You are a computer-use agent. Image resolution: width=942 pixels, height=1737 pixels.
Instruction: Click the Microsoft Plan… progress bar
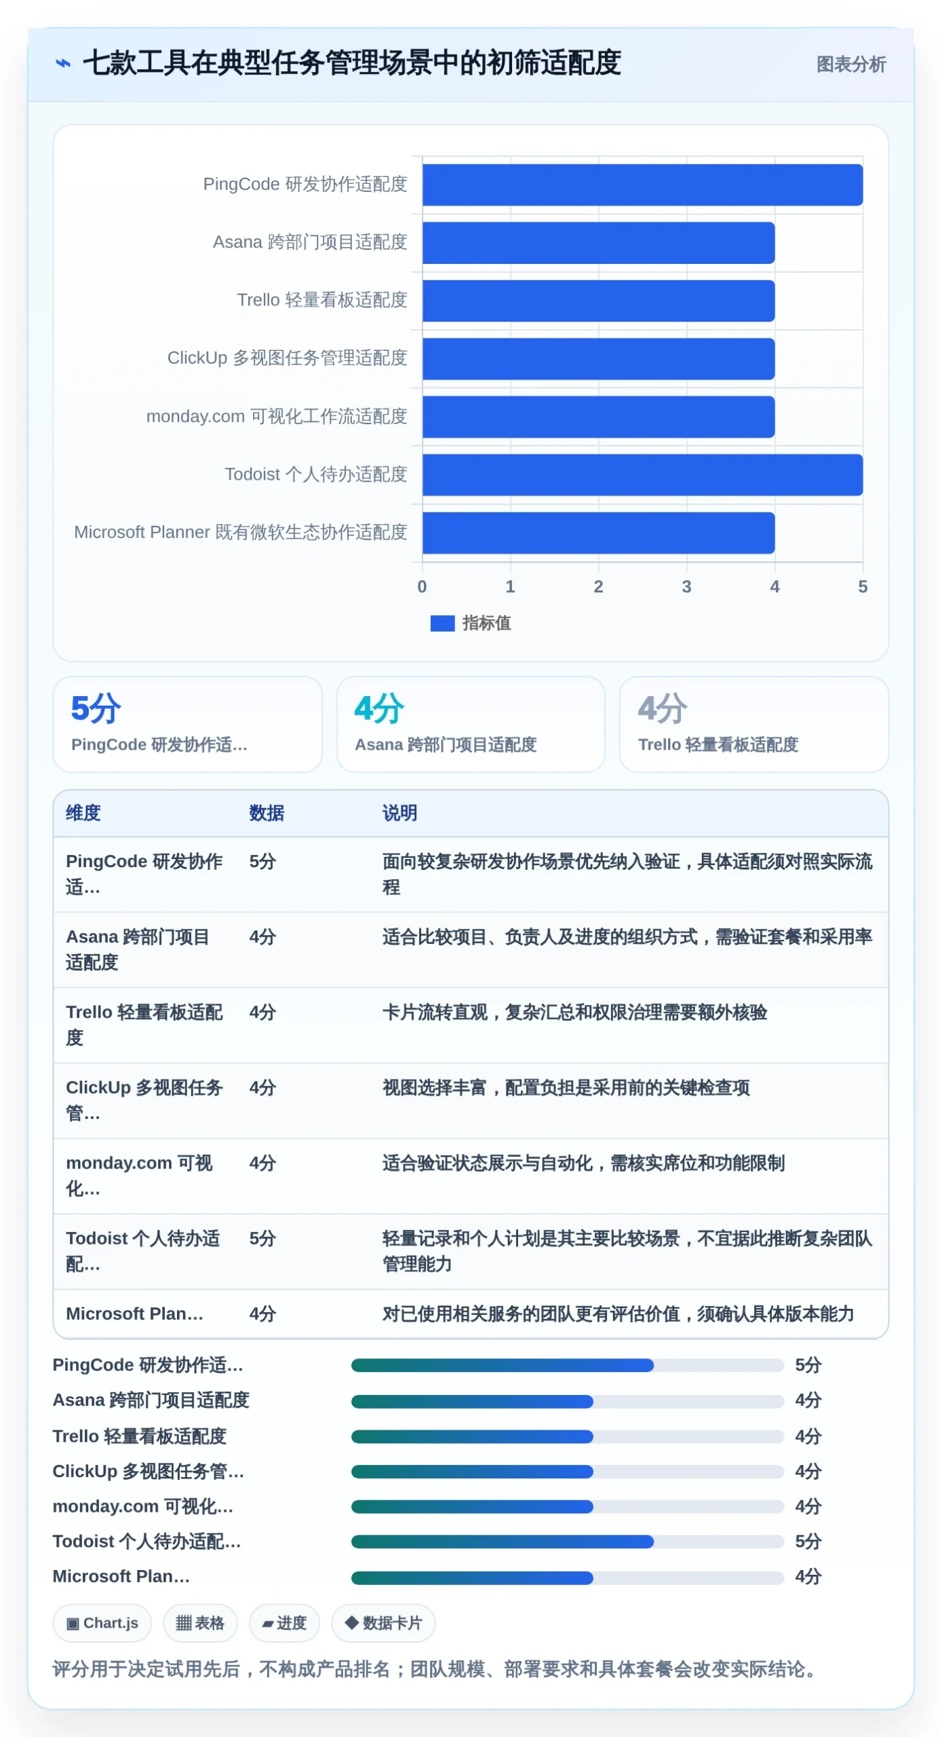click(568, 1578)
